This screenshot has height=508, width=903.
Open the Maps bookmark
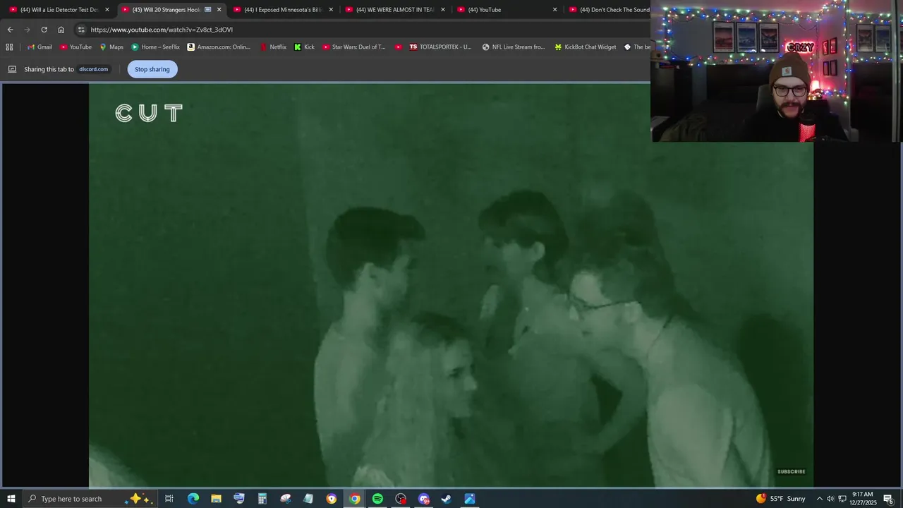coord(111,47)
